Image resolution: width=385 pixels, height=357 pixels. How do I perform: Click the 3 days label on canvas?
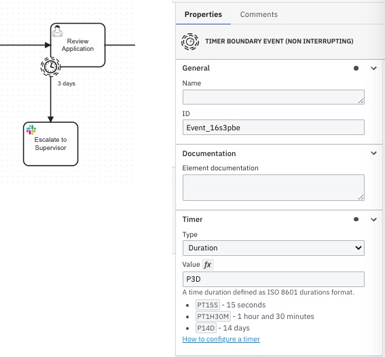[67, 83]
